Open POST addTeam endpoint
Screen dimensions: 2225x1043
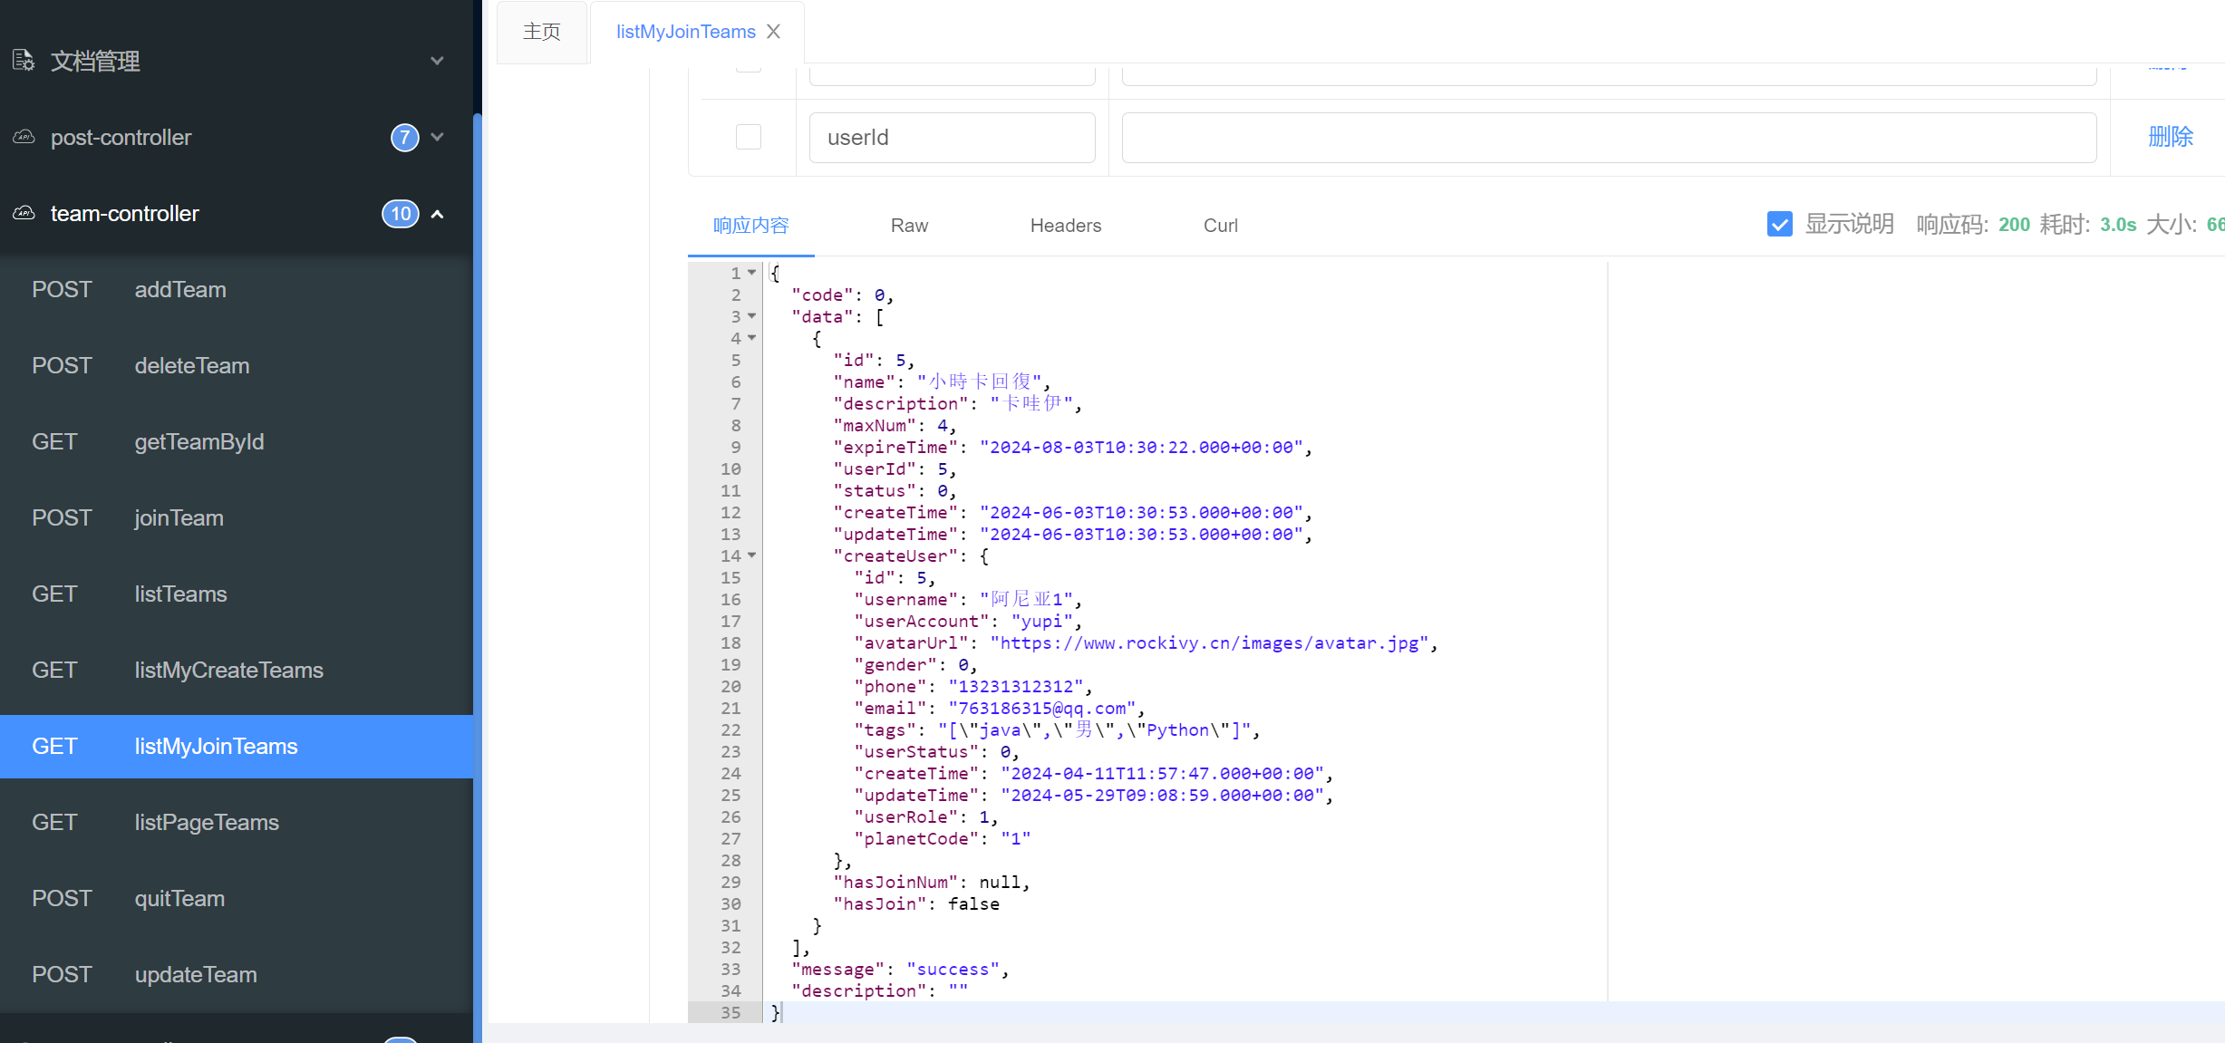[x=237, y=290]
